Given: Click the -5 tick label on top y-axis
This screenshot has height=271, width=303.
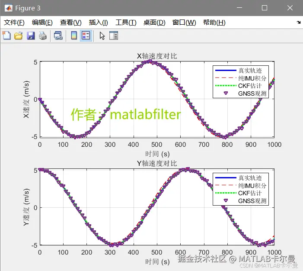Looking at the screenshot, I should coord(35,137).
